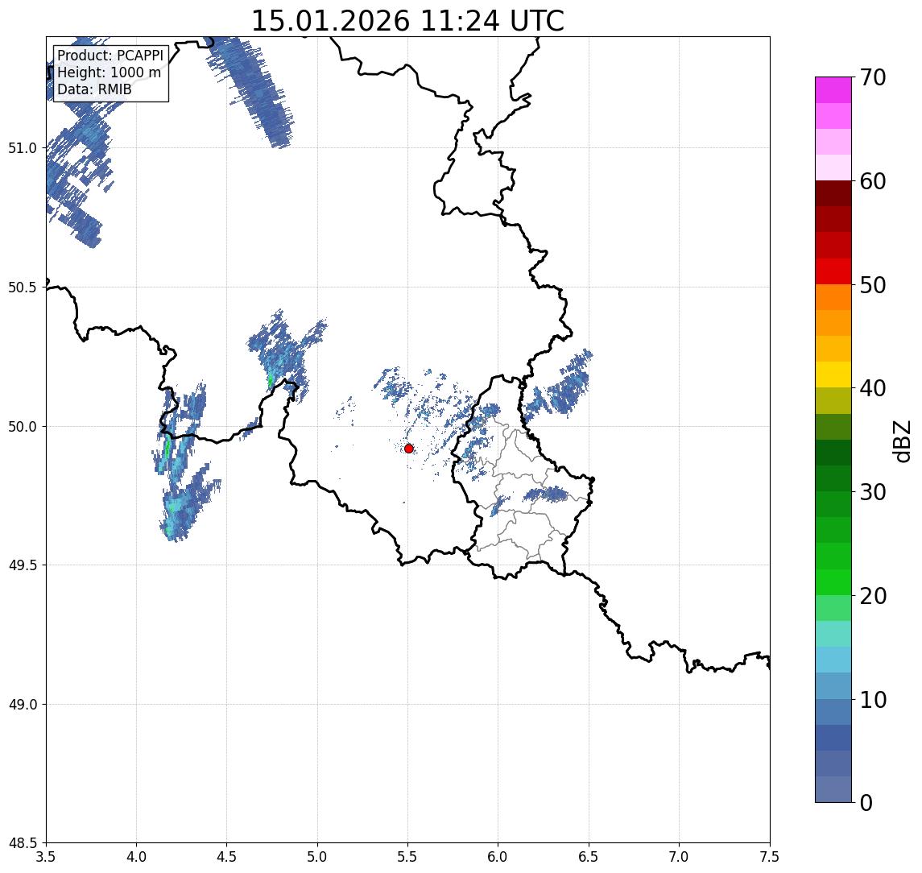Click the longitude axis label 7.0
The image size is (922, 873).
point(679,857)
